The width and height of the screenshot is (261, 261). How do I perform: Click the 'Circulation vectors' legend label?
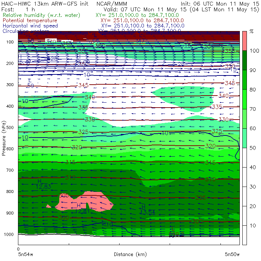26,31
